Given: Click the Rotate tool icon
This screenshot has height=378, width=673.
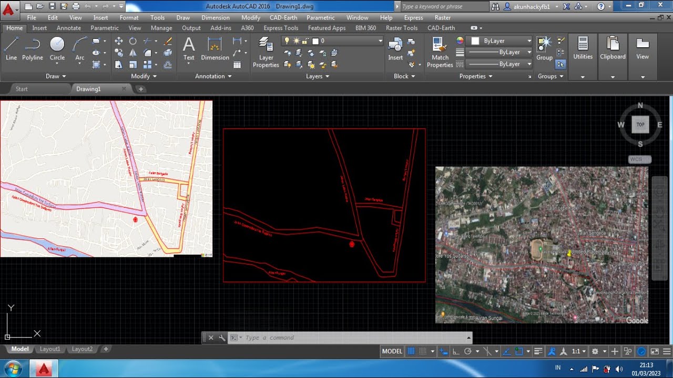Looking at the screenshot, I should pyautogui.click(x=133, y=41).
